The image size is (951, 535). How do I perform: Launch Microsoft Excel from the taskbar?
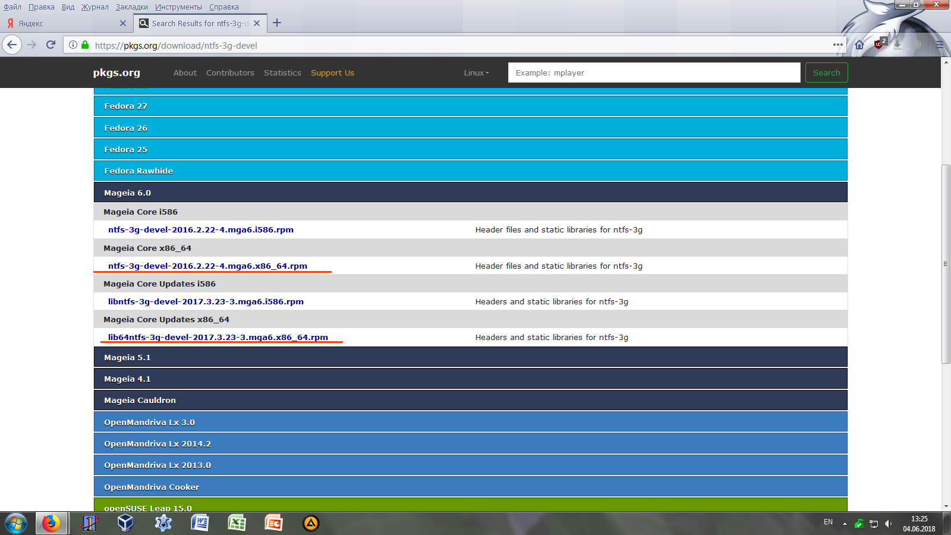[x=237, y=523]
